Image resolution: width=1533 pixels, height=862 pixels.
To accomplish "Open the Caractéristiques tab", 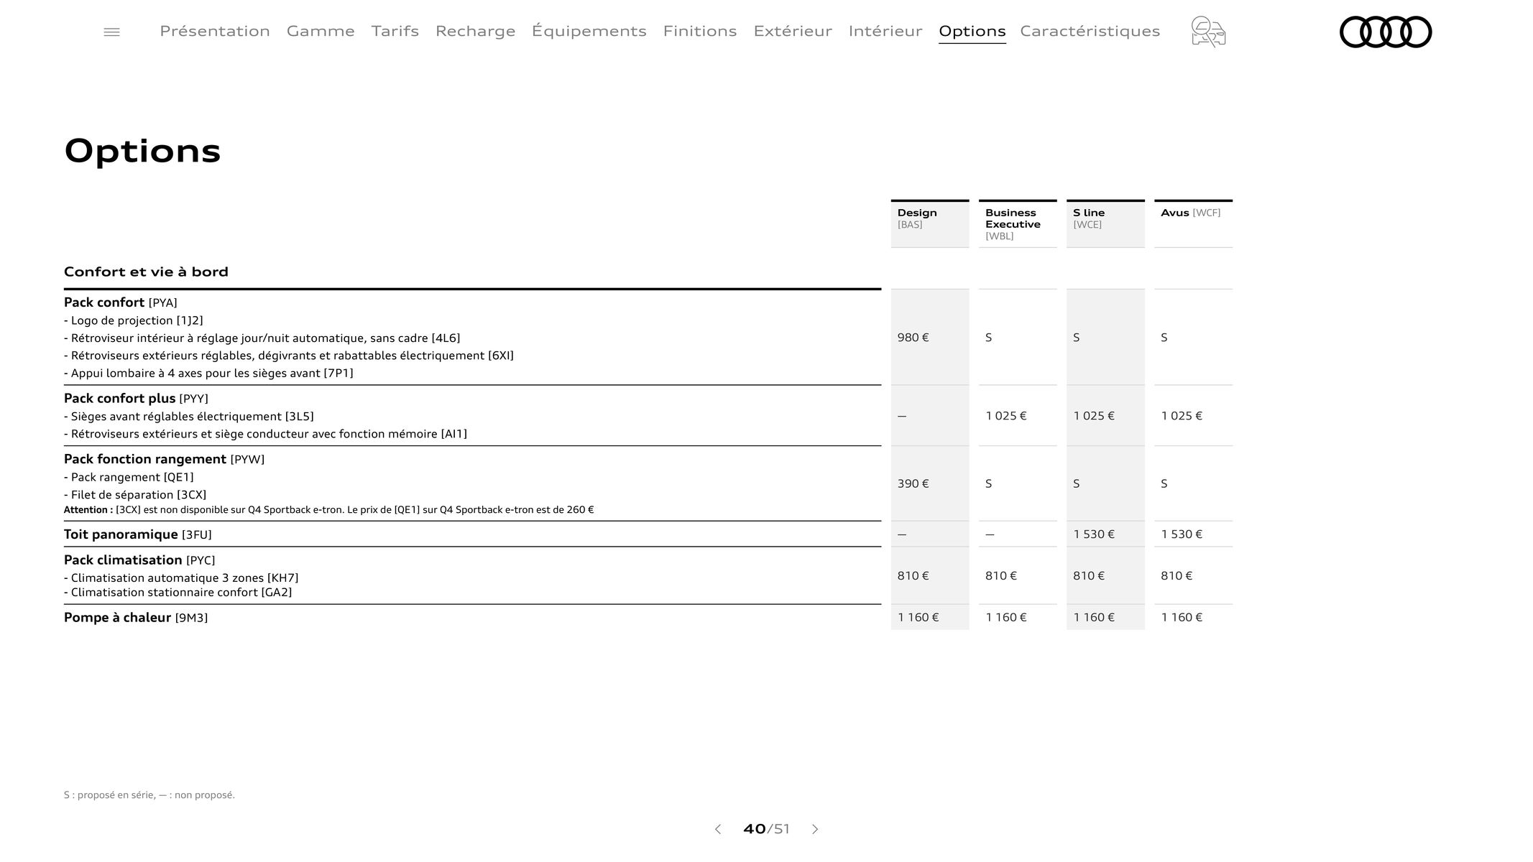I will point(1090,31).
